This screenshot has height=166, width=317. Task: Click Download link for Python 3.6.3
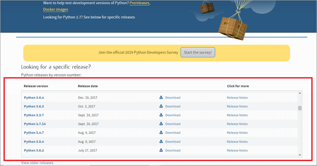tap(173, 107)
